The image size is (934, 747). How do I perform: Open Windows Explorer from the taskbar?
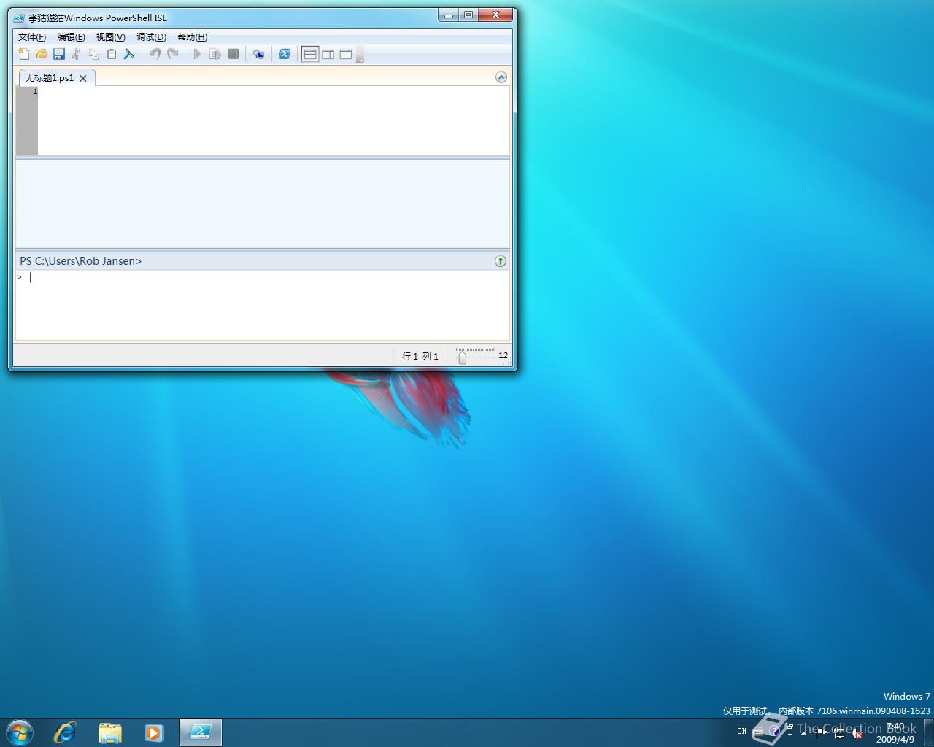click(x=110, y=732)
